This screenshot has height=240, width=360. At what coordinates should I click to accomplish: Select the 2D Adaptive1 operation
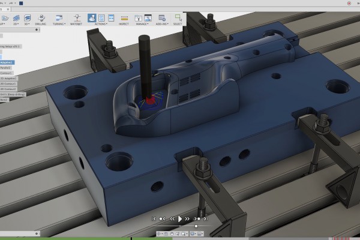coord(8,79)
